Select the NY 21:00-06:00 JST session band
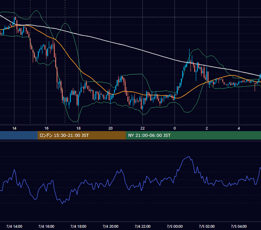The image size is (261, 230). [x=193, y=135]
